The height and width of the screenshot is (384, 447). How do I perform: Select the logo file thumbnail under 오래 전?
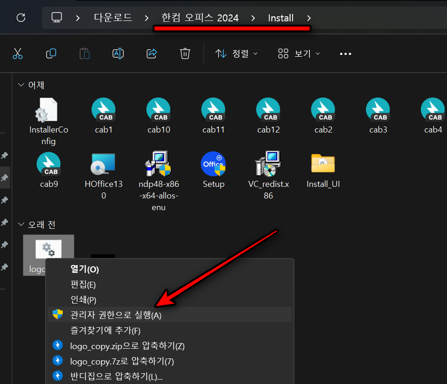[48, 249]
